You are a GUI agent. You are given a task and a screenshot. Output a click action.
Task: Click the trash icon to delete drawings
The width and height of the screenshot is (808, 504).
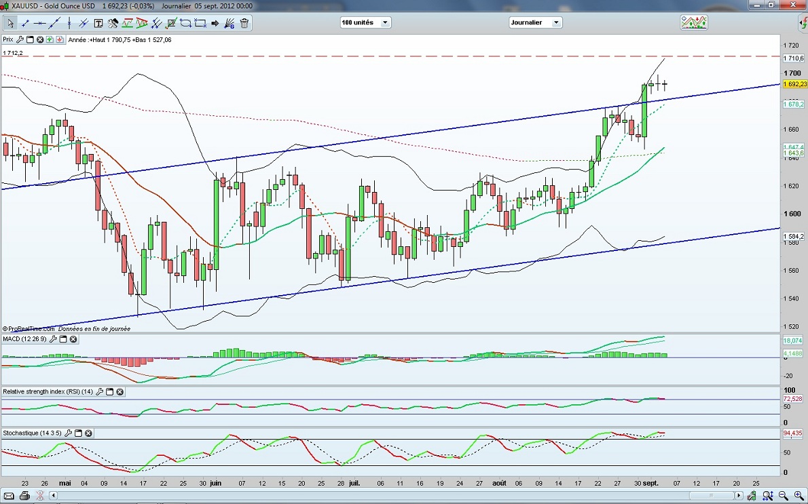[244, 23]
